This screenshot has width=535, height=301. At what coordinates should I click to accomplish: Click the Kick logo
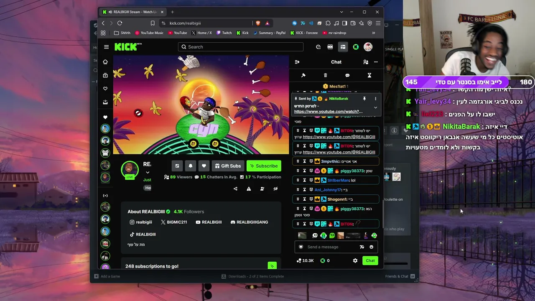click(128, 47)
